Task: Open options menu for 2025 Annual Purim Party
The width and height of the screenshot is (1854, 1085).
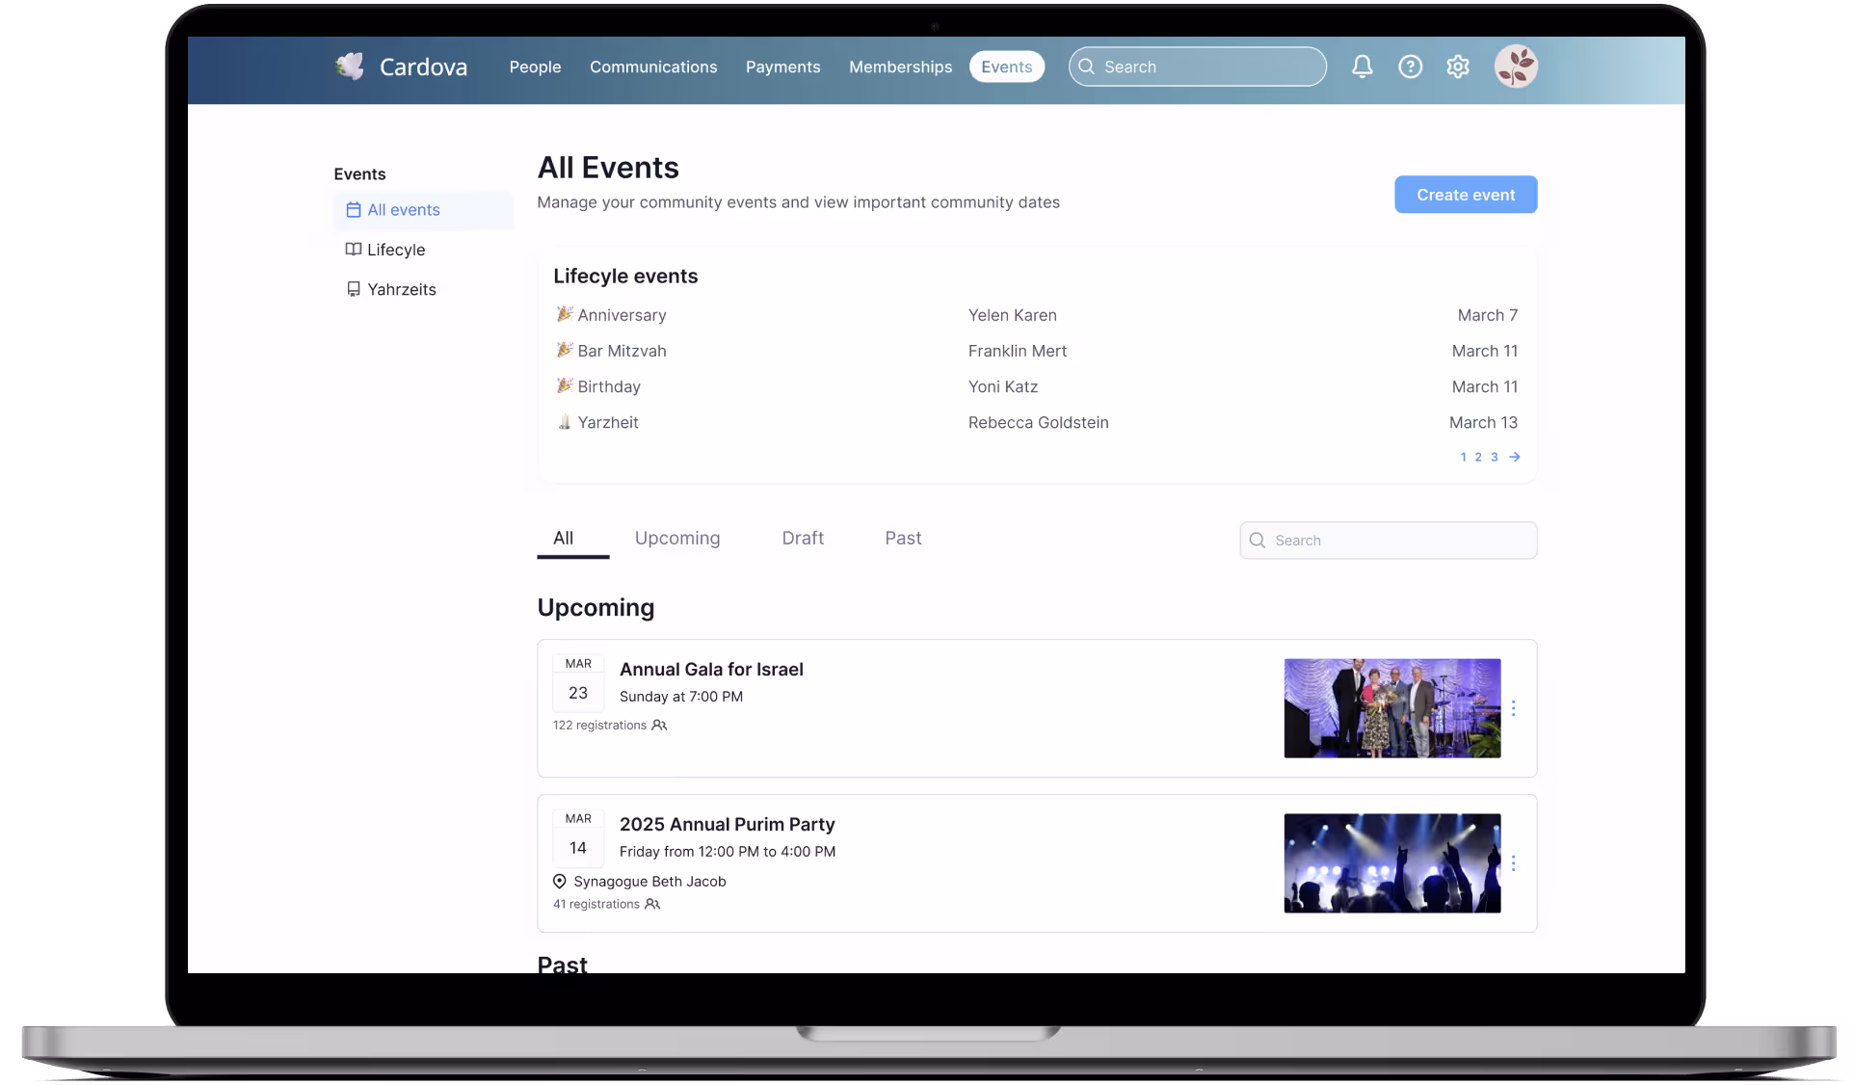Action: (x=1513, y=863)
